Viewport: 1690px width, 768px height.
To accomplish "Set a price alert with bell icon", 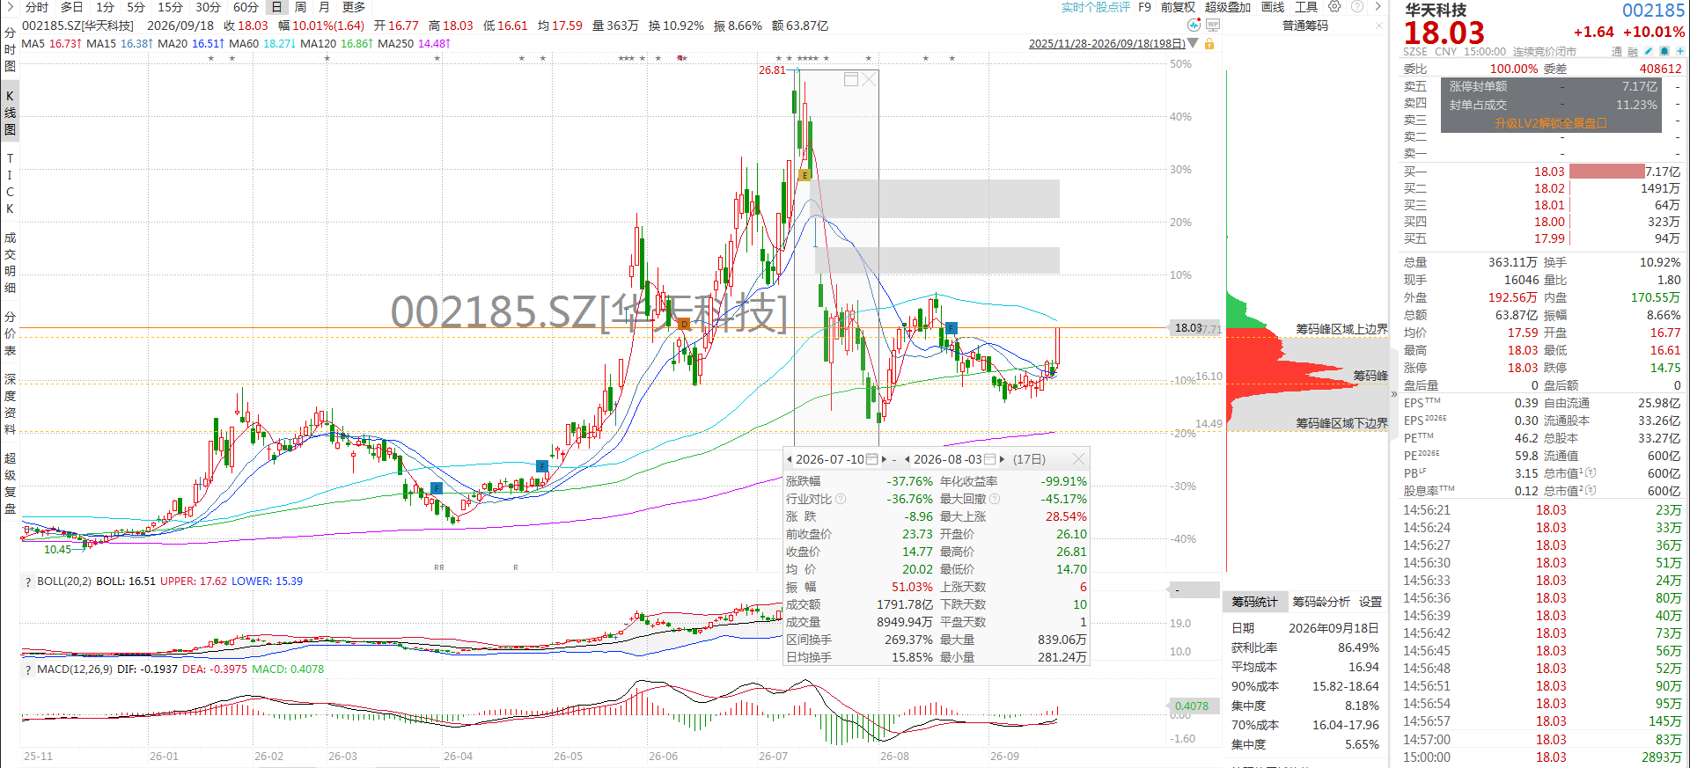I will (1664, 51).
